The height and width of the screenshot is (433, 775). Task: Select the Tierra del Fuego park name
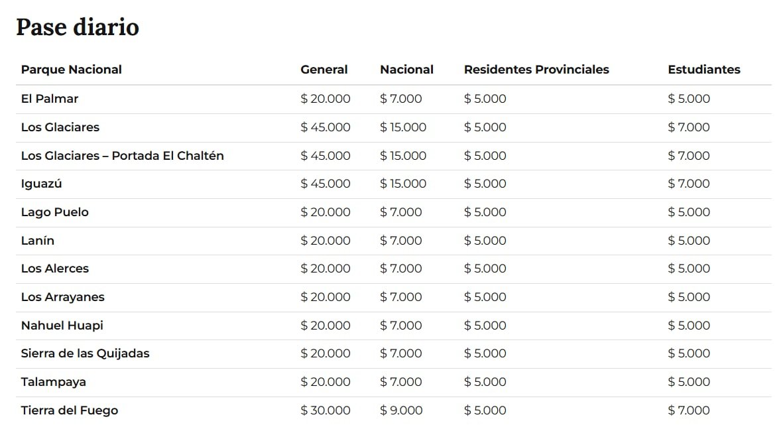pyautogui.click(x=70, y=410)
